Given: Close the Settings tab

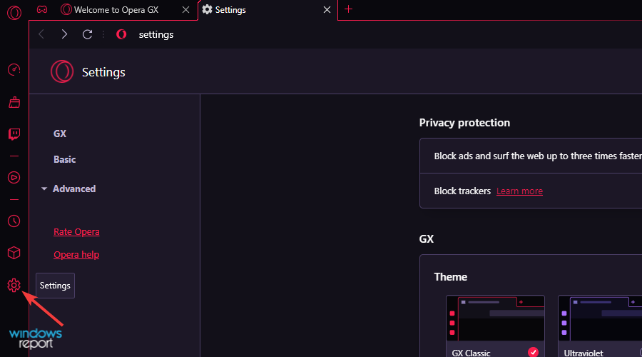Looking at the screenshot, I should [x=327, y=10].
